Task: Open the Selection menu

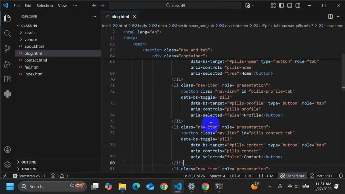Action: click(44, 5)
